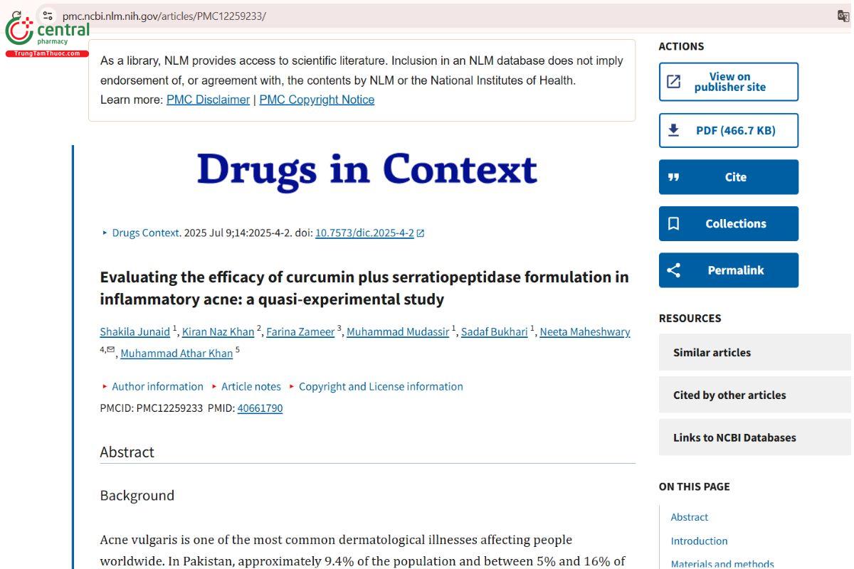Expand the Drugs Context journal citation
Image resolution: width=854 pixels, height=569 pixels.
[x=146, y=233]
